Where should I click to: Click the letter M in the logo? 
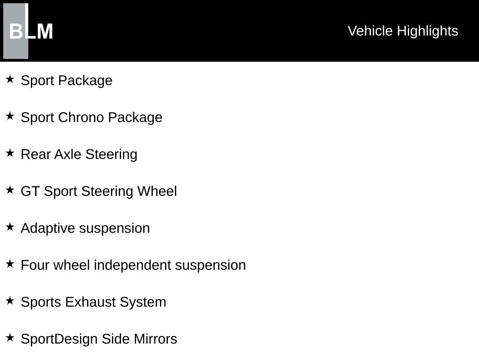click(45, 31)
